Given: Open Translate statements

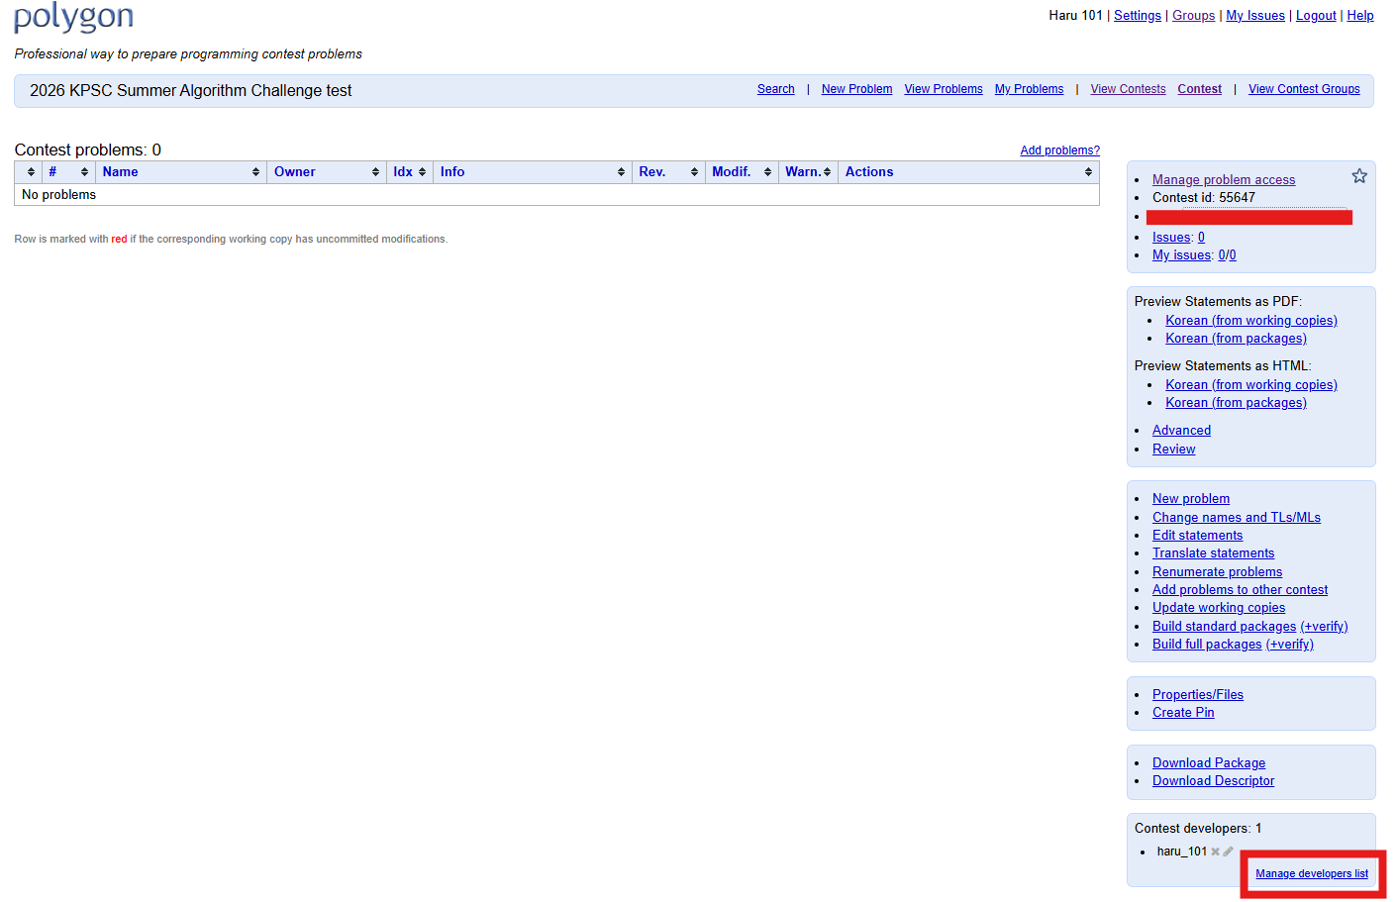Looking at the screenshot, I should [x=1213, y=553].
